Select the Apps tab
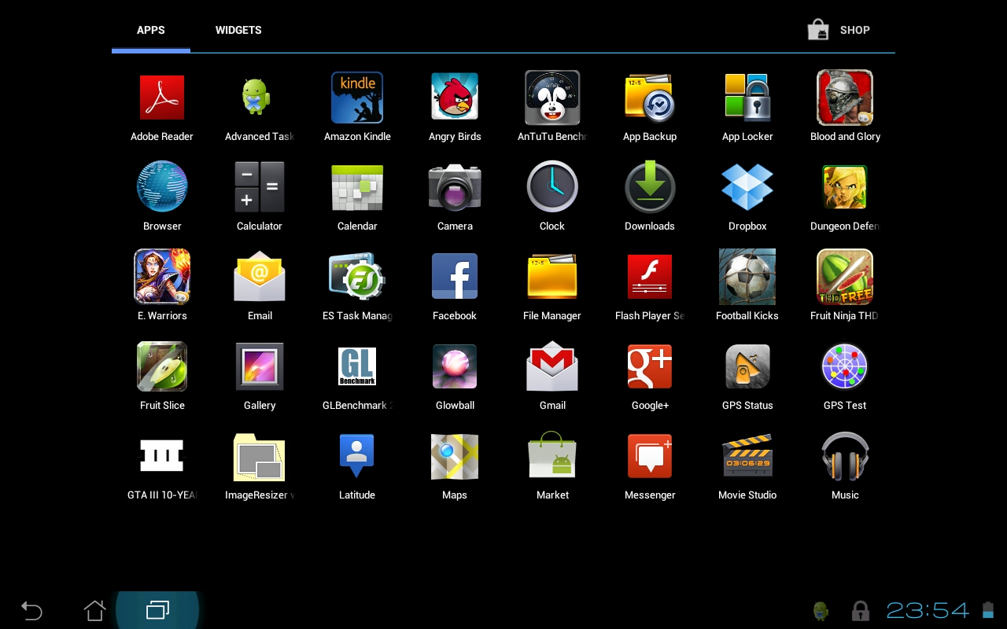 coord(151,30)
